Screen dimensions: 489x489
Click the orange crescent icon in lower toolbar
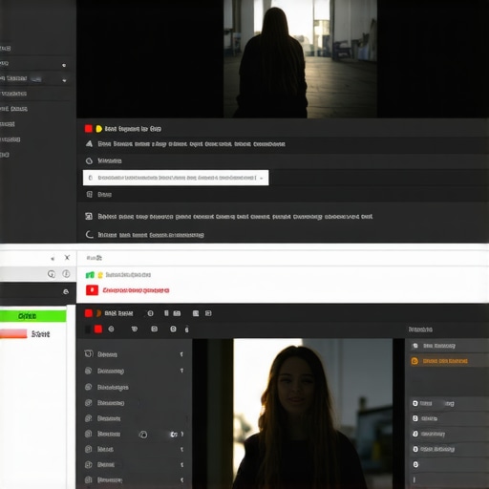tap(98, 313)
